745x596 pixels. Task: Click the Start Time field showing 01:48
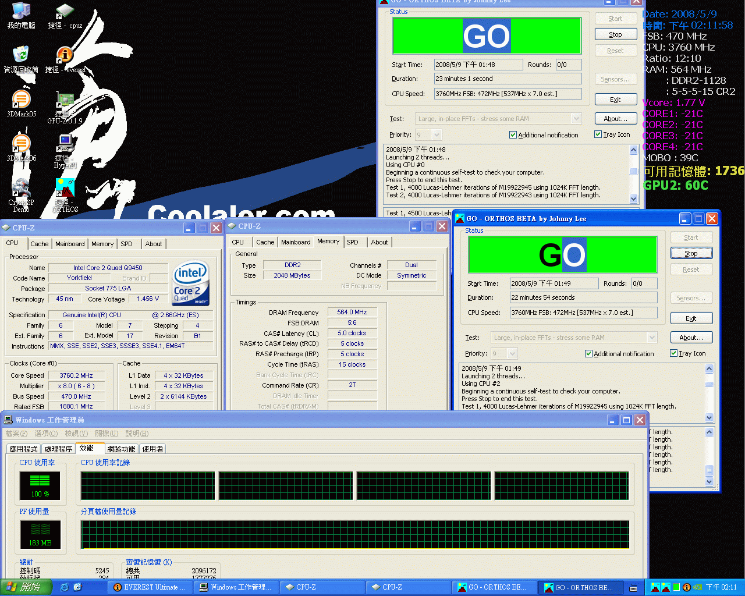coord(478,65)
